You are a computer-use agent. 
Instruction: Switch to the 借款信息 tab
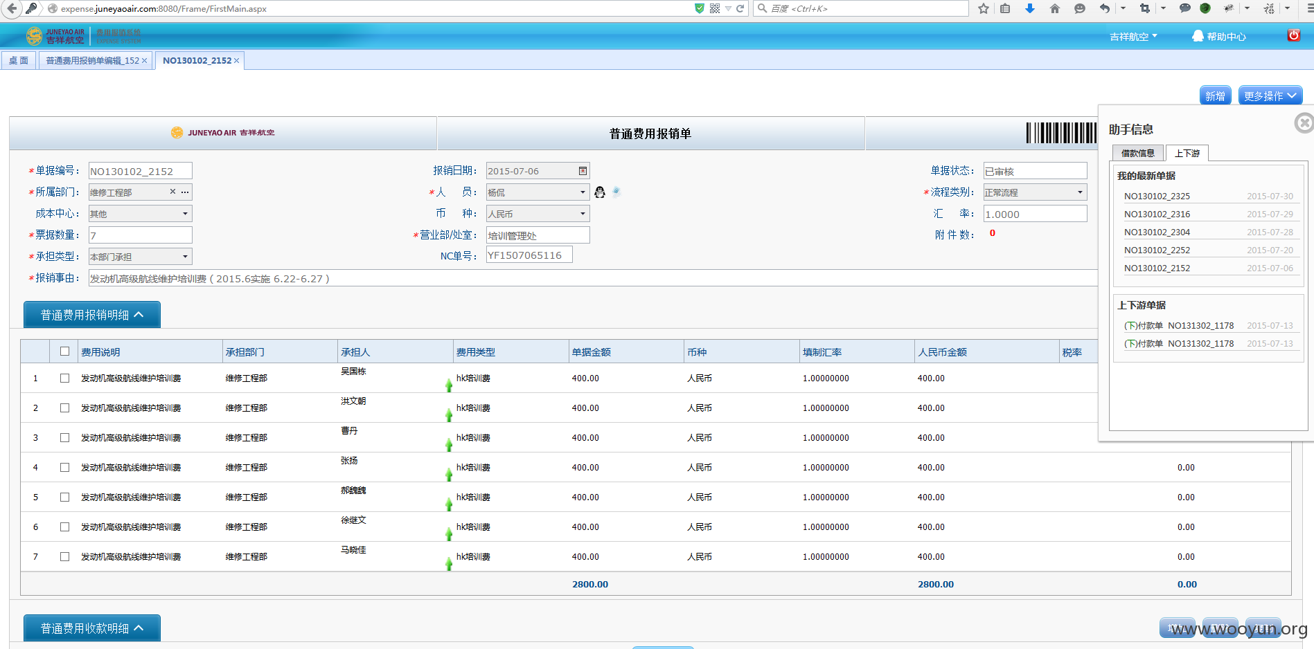coord(1138,153)
